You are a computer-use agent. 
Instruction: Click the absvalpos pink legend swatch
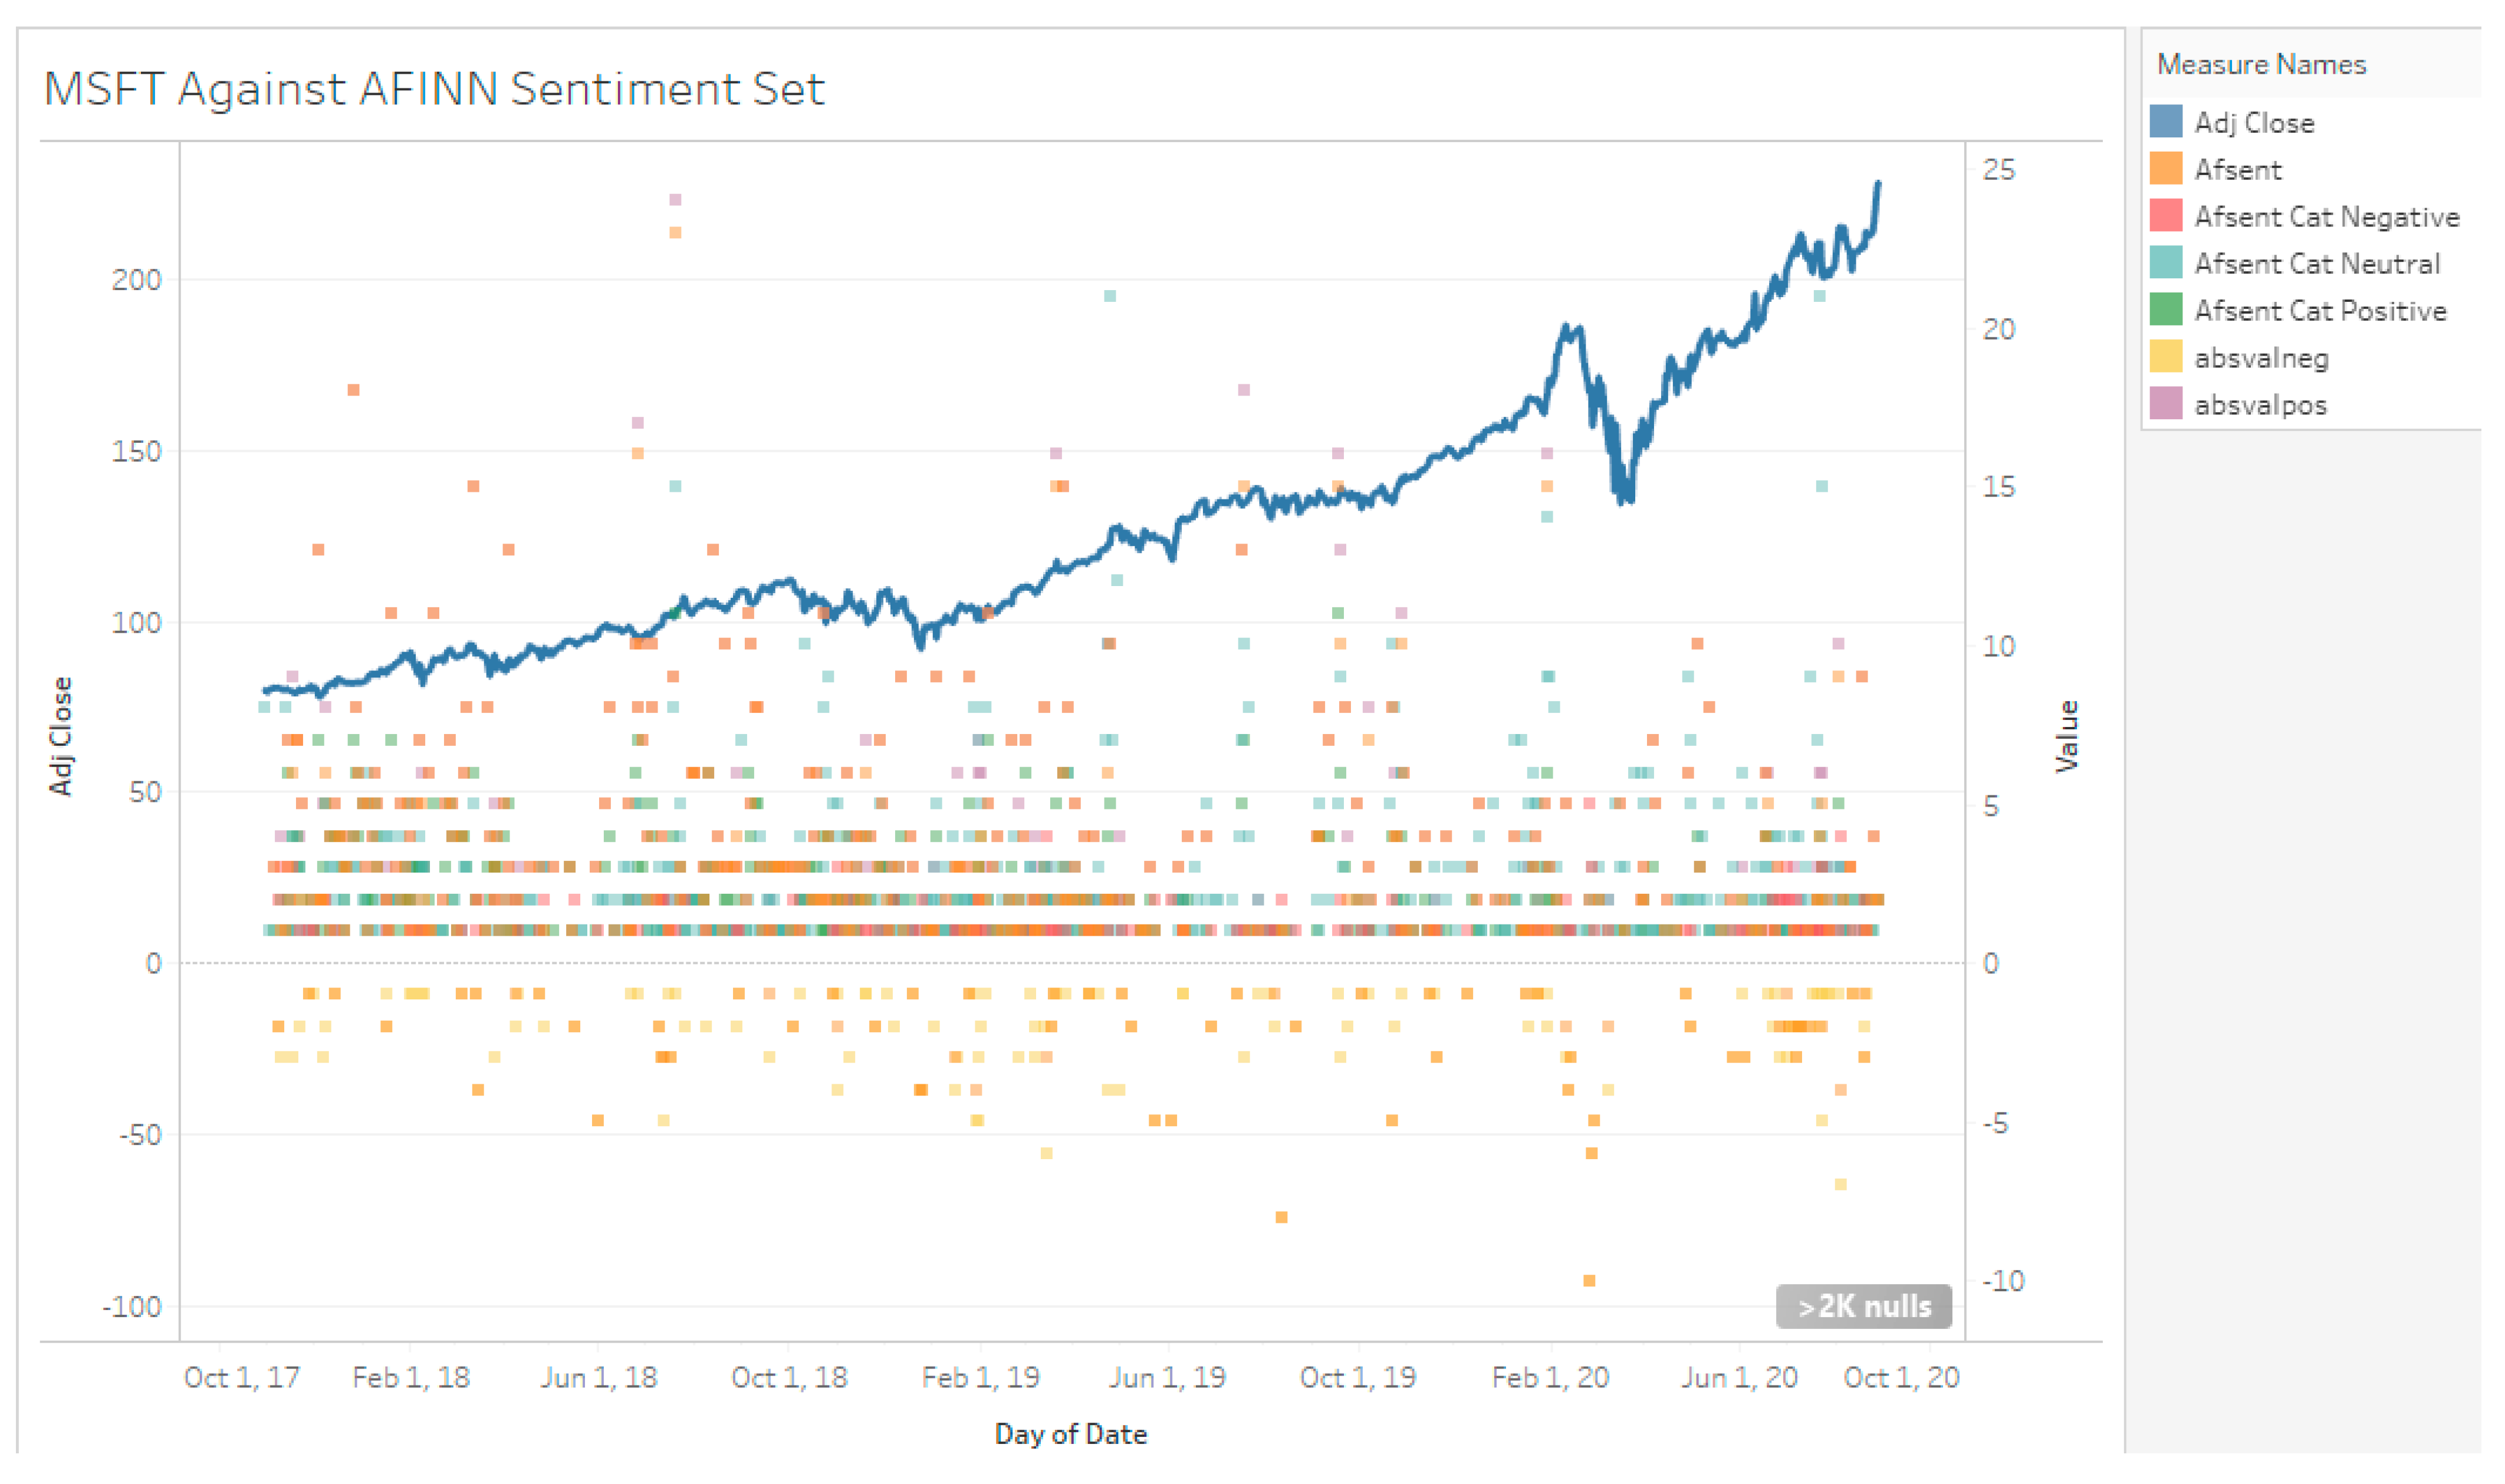point(2166,404)
